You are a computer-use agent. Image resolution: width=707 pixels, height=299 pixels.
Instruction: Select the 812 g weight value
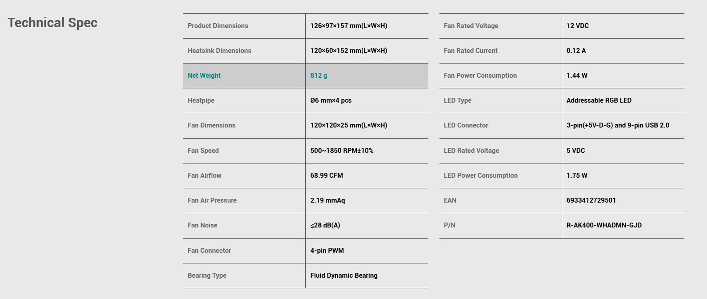[x=319, y=76]
